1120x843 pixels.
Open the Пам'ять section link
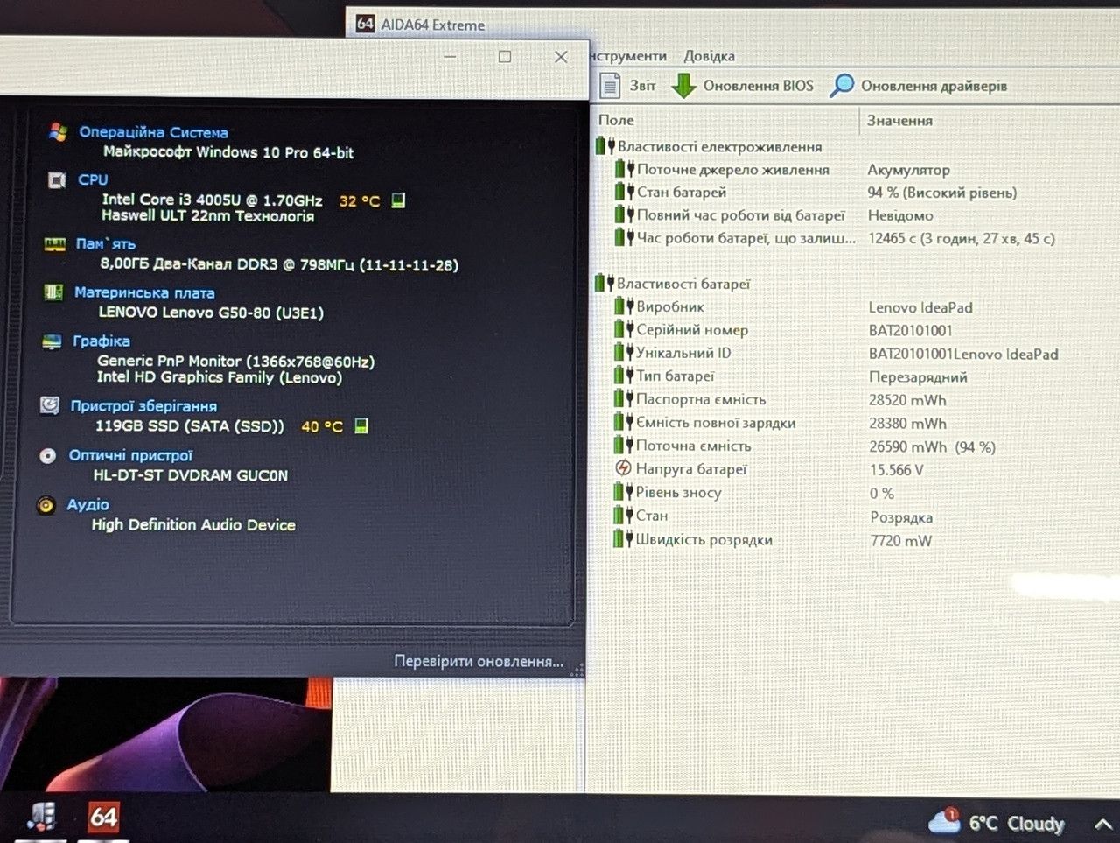coord(105,244)
